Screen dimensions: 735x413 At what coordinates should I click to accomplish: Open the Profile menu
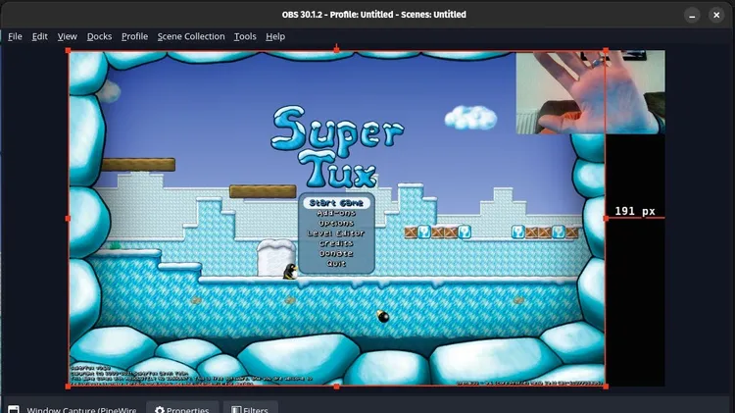click(134, 36)
